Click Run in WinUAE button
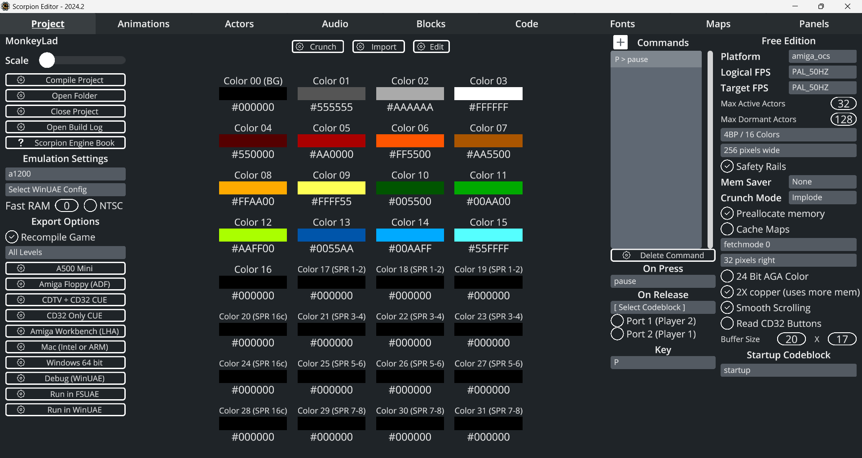The height and width of the screenshot is (458, 862). click(66, 410)
